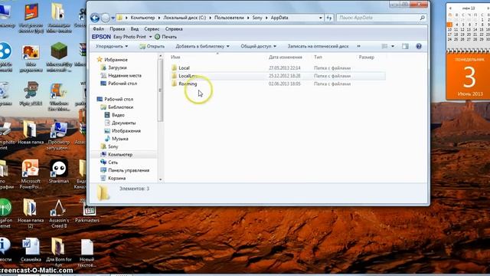Expand Добавить в библиотеку dropdown
This screenshot has width=490, height=276.
202,46
